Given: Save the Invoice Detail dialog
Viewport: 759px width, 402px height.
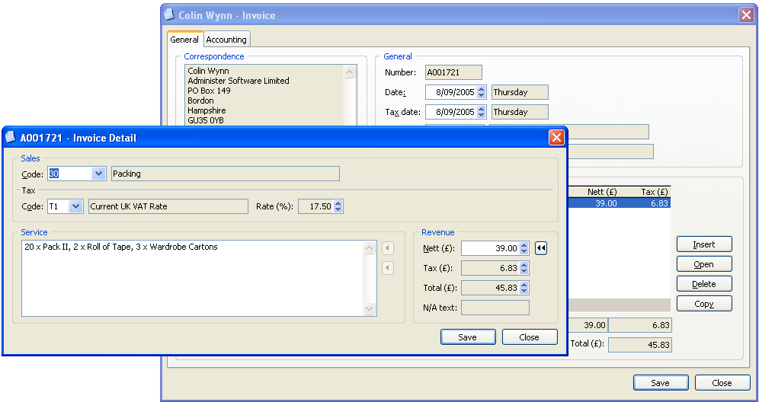Looking at the screenshot, I should (468, 337).
